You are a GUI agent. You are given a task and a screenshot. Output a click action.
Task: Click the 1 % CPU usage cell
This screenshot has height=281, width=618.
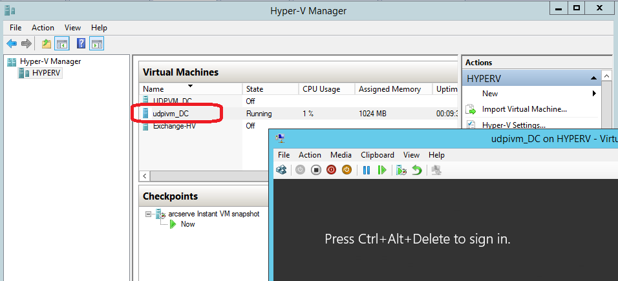tap(308, 114)
